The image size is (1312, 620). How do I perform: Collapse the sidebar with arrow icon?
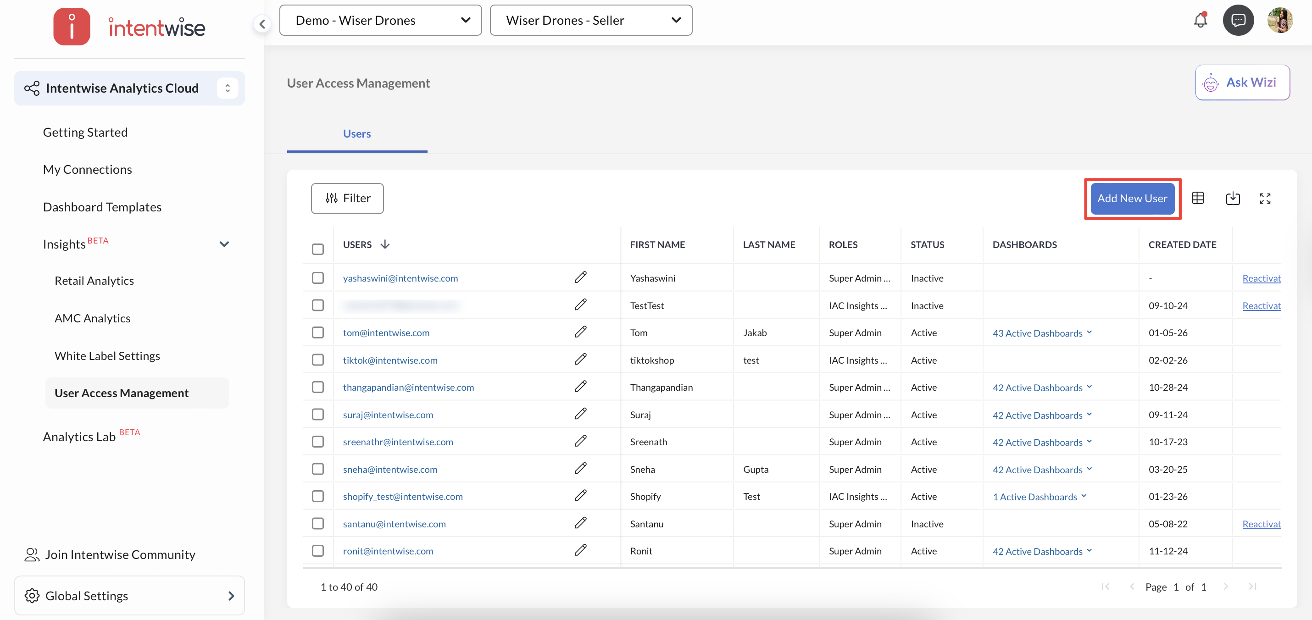click(x=262, y=23)
